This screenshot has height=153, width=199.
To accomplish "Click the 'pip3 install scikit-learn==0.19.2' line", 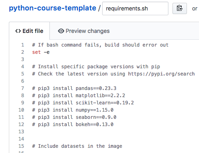I will (x=83, y=103).
